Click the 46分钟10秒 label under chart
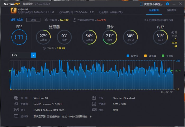Image resolution: width=185 pixels, height=127 pixels. (x=167, y=92)
